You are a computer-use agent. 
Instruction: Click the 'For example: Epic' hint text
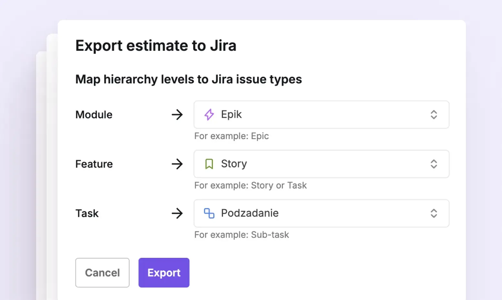pyautogui.click(x=232, y=136)
